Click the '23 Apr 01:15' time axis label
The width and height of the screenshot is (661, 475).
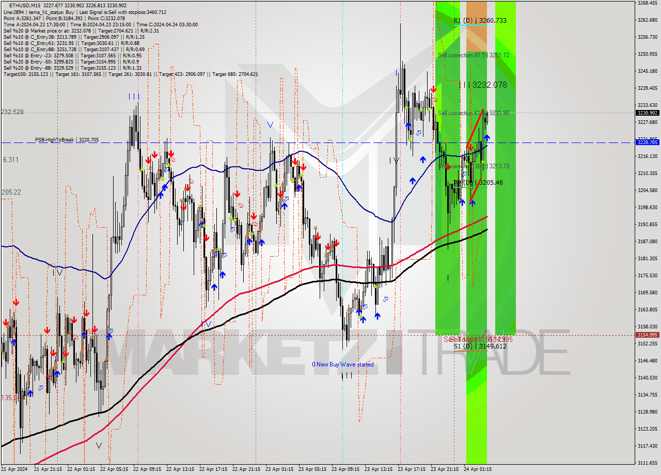tap(279, 469)
